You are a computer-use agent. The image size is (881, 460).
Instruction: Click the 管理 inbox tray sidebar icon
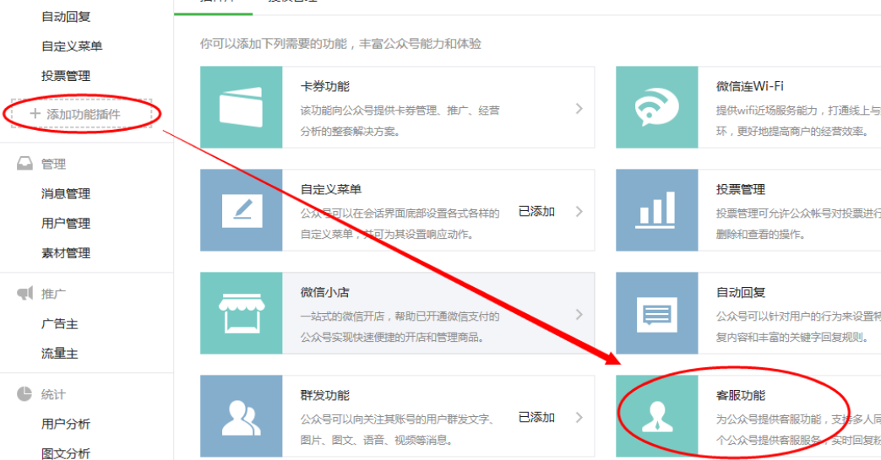point(24,164)
